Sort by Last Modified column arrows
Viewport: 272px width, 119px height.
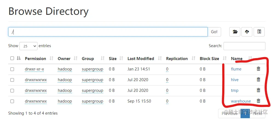click(x=160, y=58)
